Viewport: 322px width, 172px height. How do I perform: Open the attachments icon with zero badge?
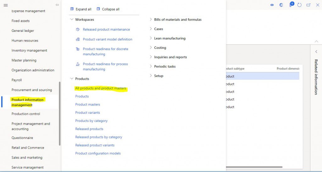coord(291,5)
